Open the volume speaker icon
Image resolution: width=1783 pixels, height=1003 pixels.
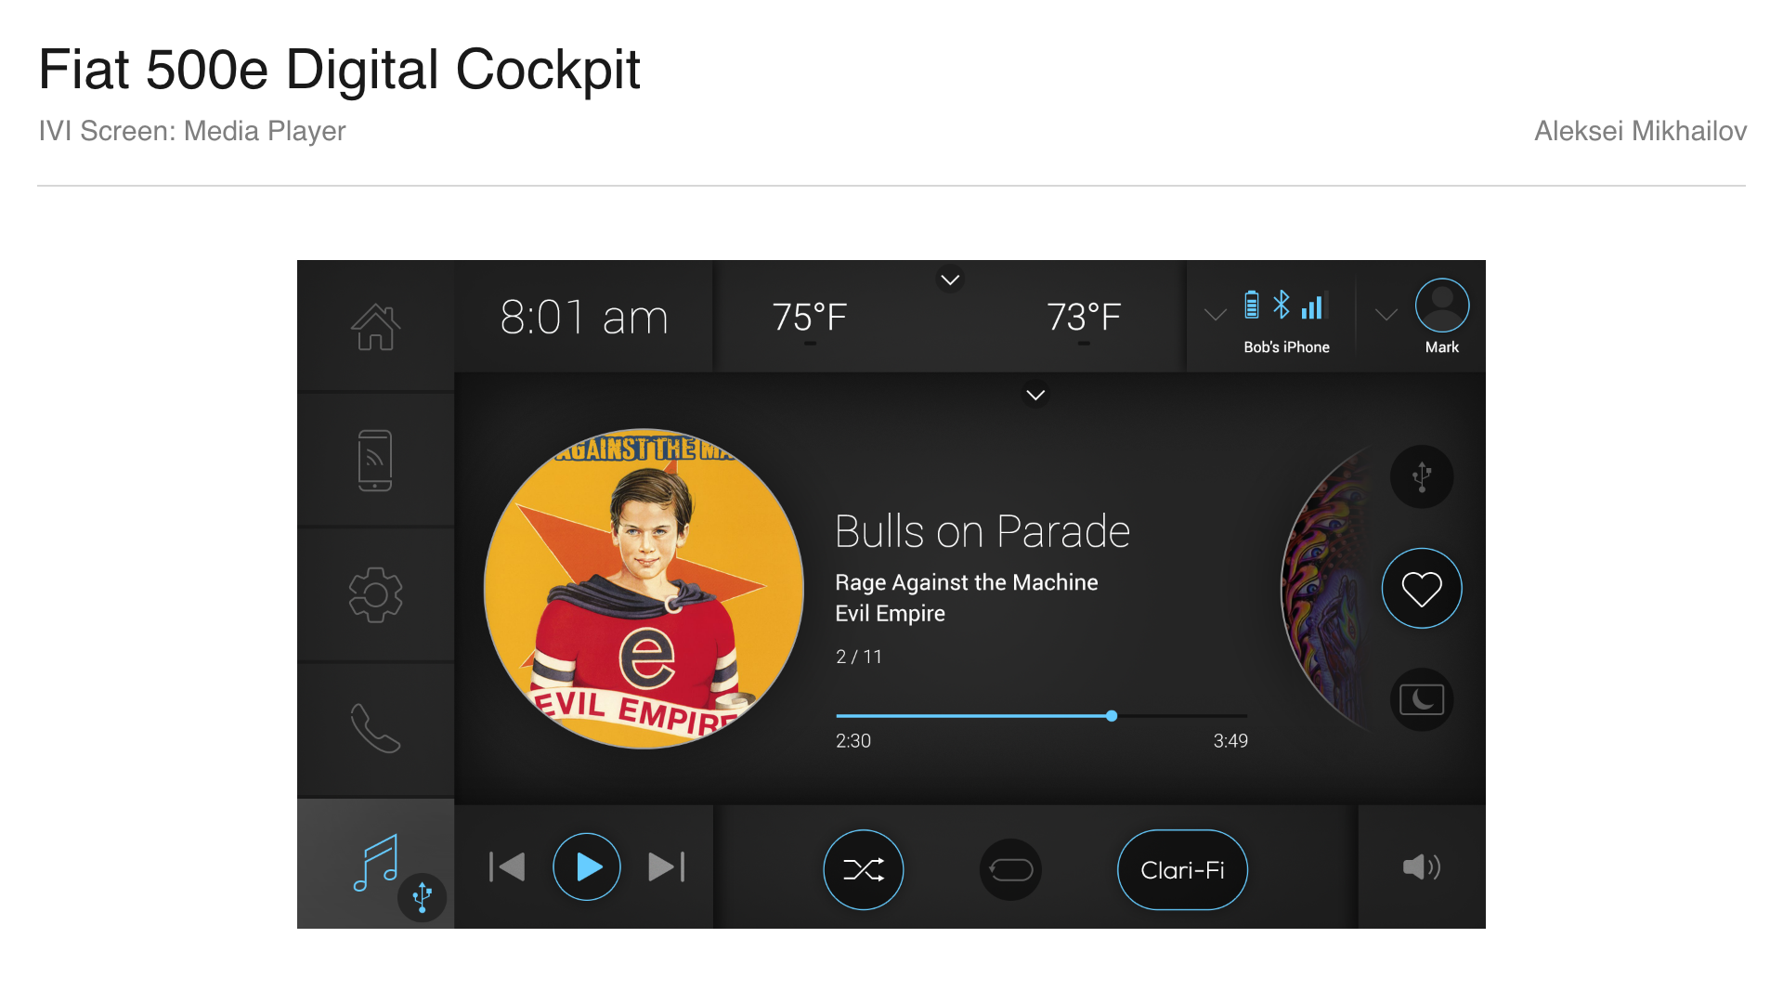tap(1422, 867)
